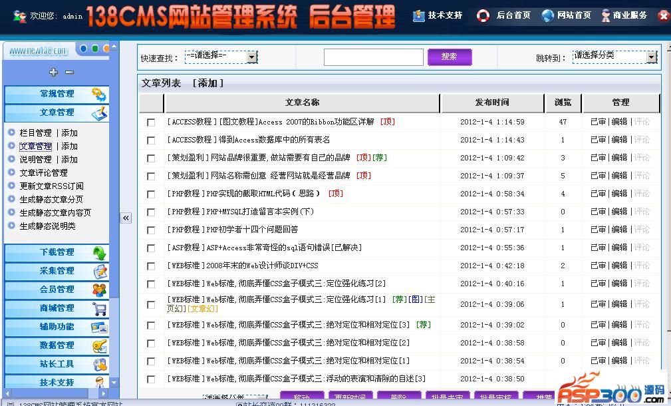Click 编辑 for the PHP初学者十四个问题回答 row
The image size is (671, 406).
[619, 230]
